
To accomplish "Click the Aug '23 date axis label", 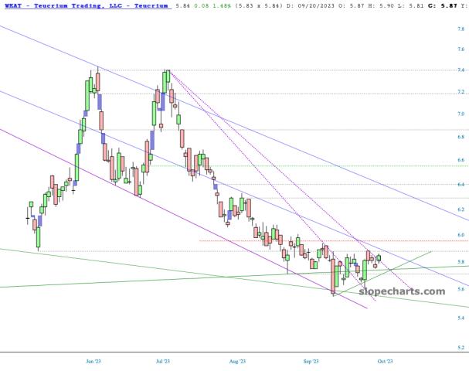I will [237, 360].
